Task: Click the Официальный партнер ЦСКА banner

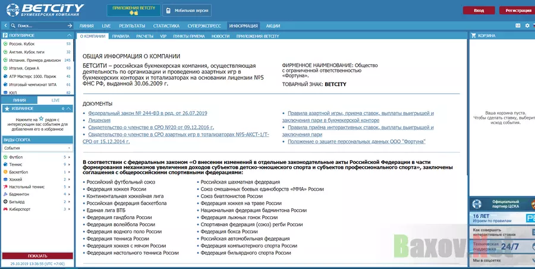Action: pyautogui.click(x=502, y=204)
